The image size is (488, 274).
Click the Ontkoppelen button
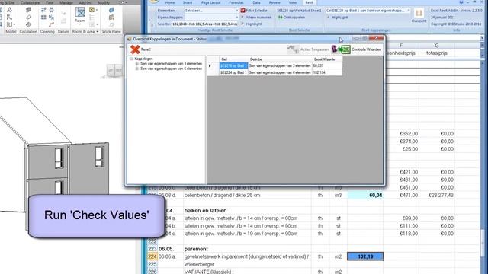291,18
